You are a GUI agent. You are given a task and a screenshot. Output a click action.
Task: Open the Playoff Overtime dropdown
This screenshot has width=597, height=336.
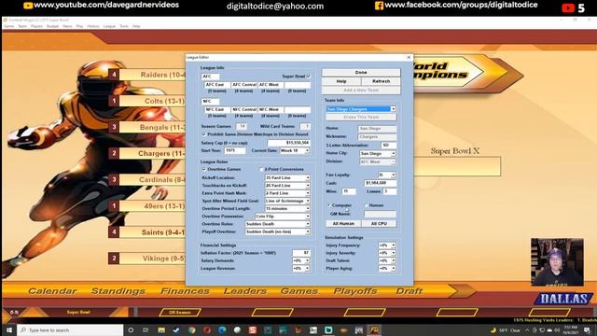click(x=308, y=231)
